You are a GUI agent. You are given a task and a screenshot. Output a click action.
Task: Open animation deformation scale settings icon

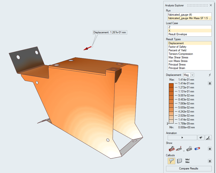(x=208, y=137)
